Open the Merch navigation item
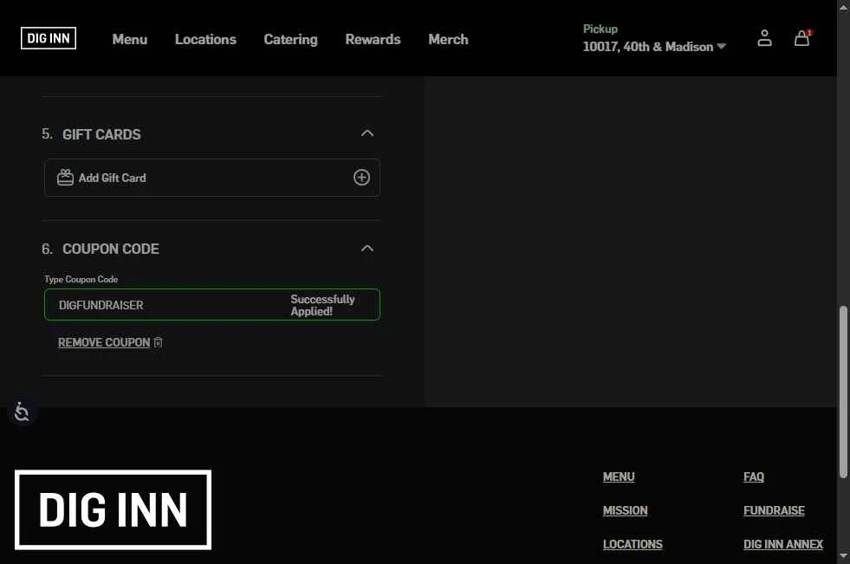 (x=448, y=40)
